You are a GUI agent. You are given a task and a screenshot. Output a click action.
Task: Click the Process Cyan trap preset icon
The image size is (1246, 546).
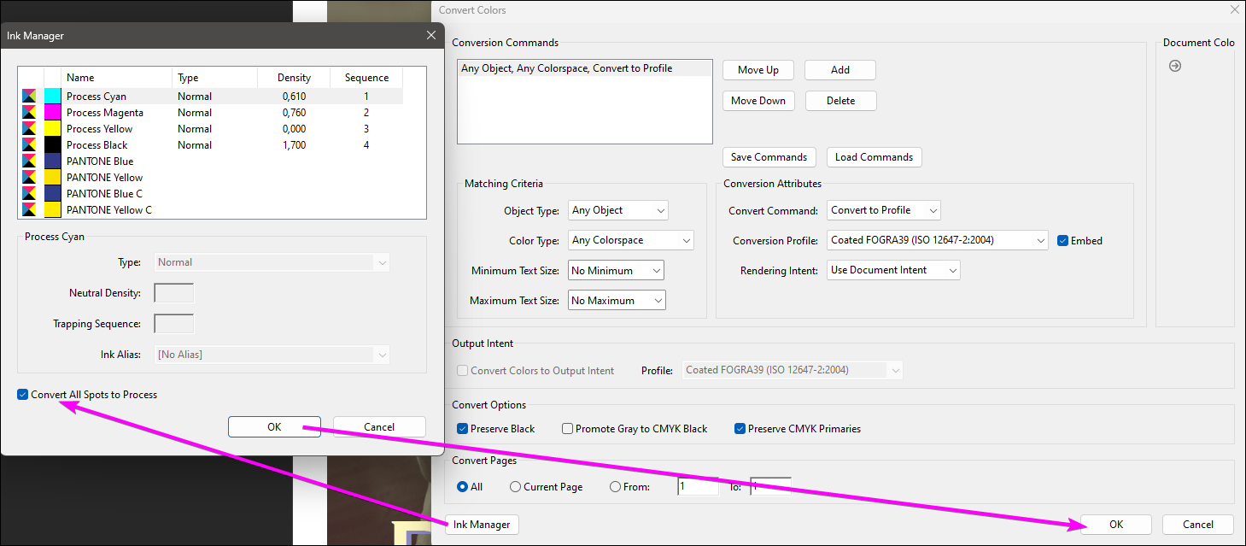pos(29,96)
